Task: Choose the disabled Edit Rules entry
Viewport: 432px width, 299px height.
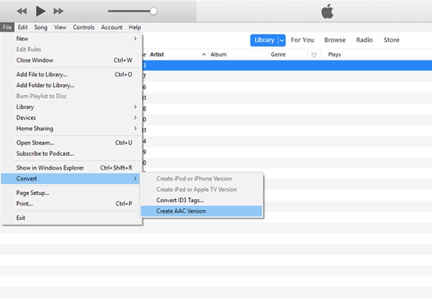Action: (71, 50)
